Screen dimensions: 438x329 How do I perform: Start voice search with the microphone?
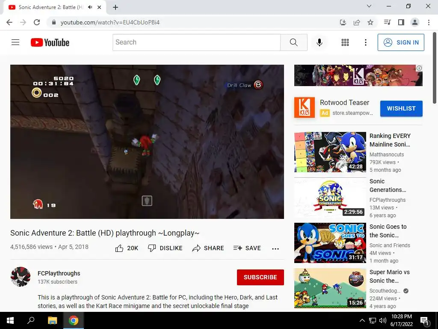point(319,42)
